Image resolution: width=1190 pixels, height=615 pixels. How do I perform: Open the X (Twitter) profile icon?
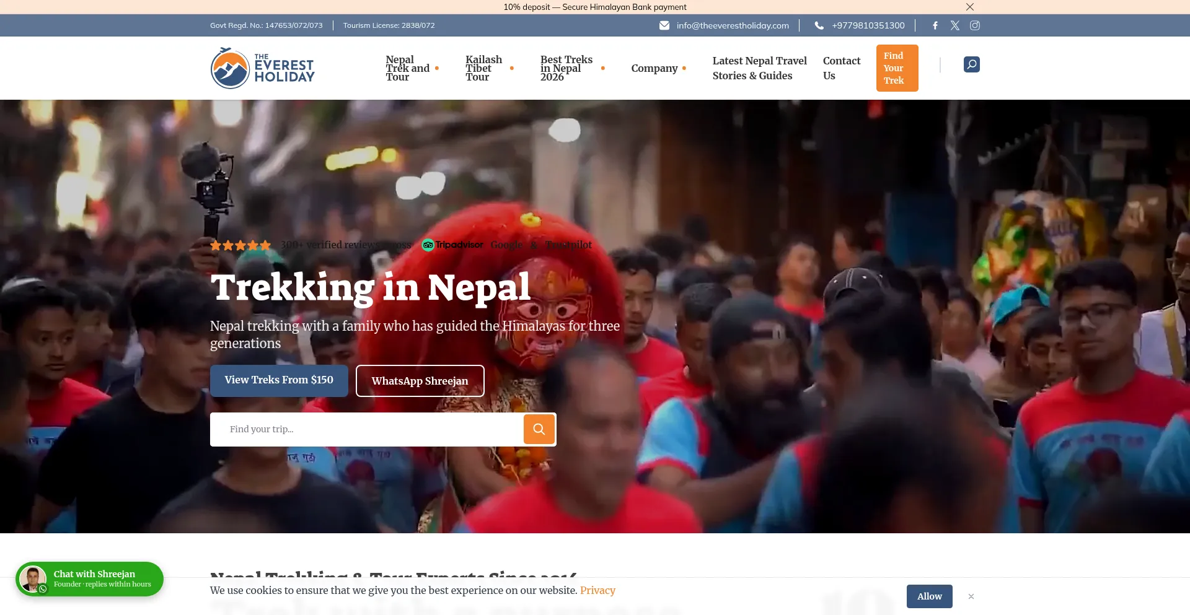(x=955, y=25)
